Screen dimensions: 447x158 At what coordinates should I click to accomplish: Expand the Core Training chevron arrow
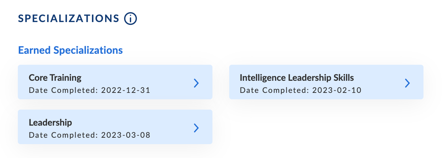(196, 83)
